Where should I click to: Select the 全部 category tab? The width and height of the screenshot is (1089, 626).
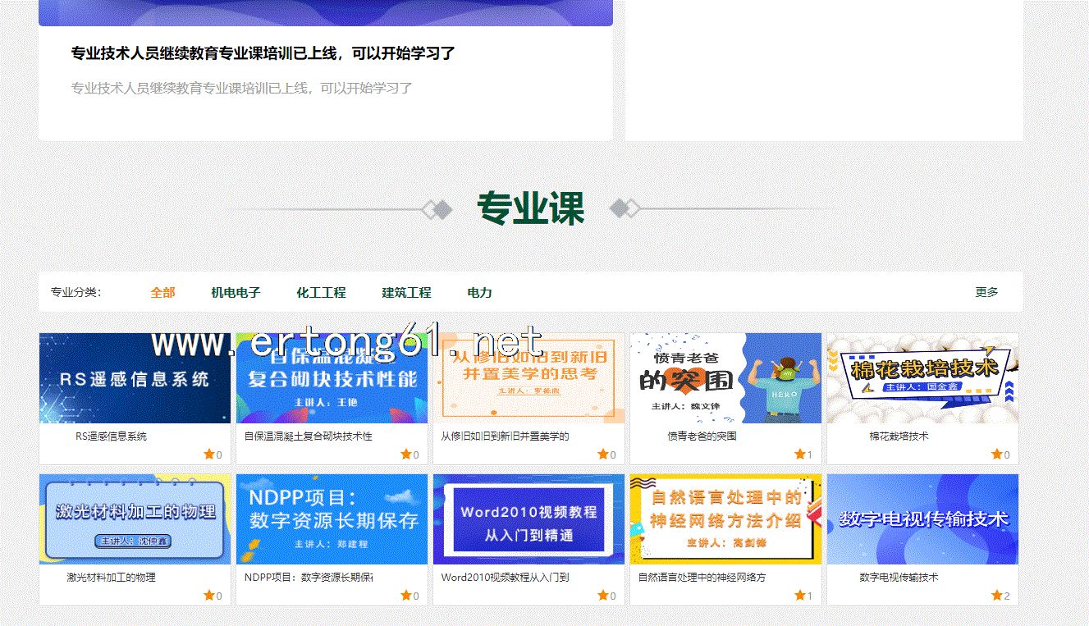click(162, 292)
